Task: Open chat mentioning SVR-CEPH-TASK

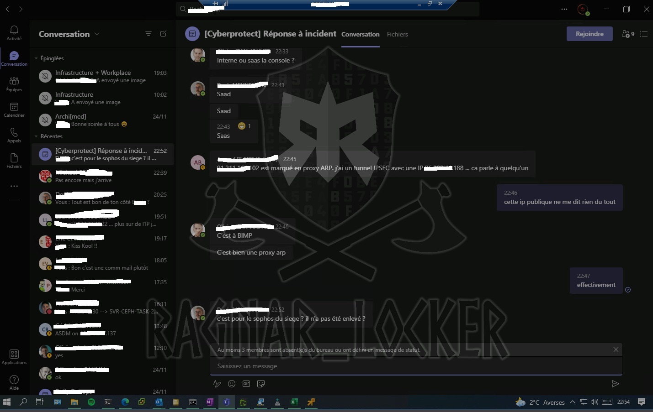Action: click(x=103, y=308)
